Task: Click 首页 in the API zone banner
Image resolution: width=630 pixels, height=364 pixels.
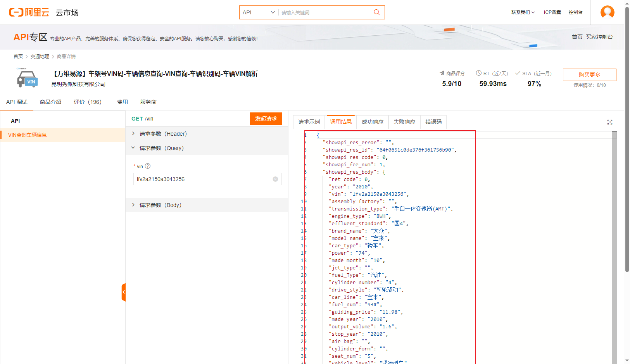Action: tap(577, 37)
